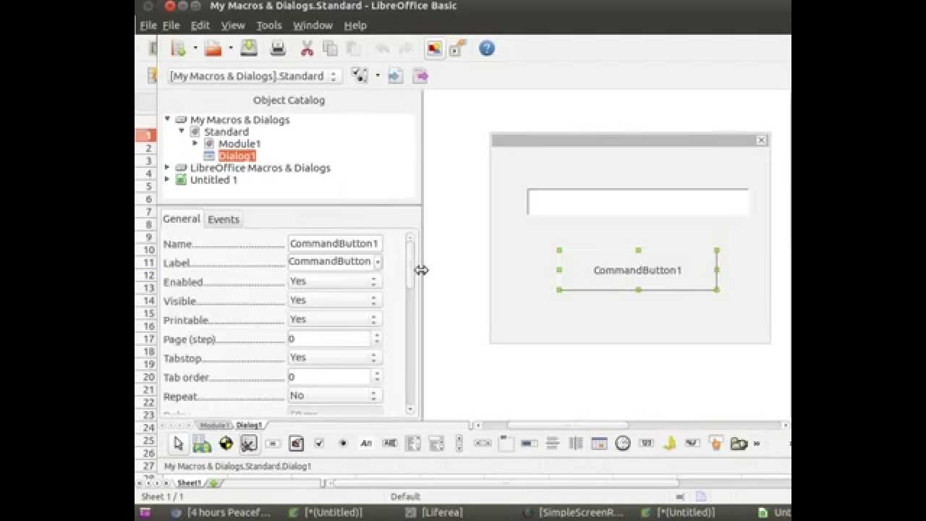Collapse the Standard library node
The image size is (926, 521).
pos(182,132)
